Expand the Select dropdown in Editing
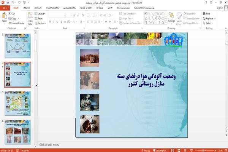This screenshot has height=152, width=228. click(x=208, y=23)
